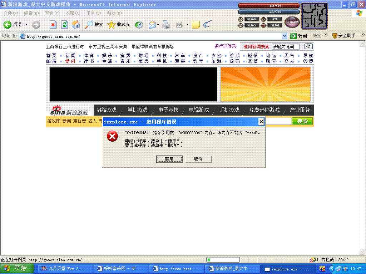Open the address bar dropdown list
The width and height of the screenshot is (366, 274).
tap(285, 36)
